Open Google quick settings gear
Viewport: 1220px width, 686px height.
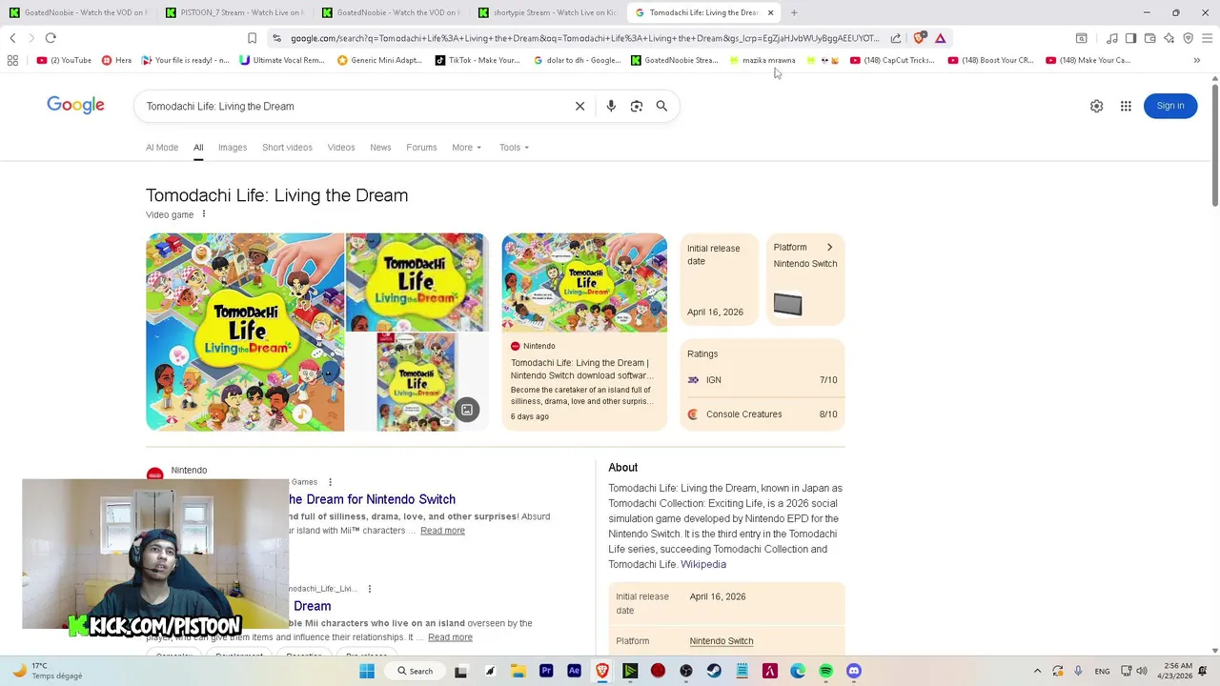coord(1096,106)
